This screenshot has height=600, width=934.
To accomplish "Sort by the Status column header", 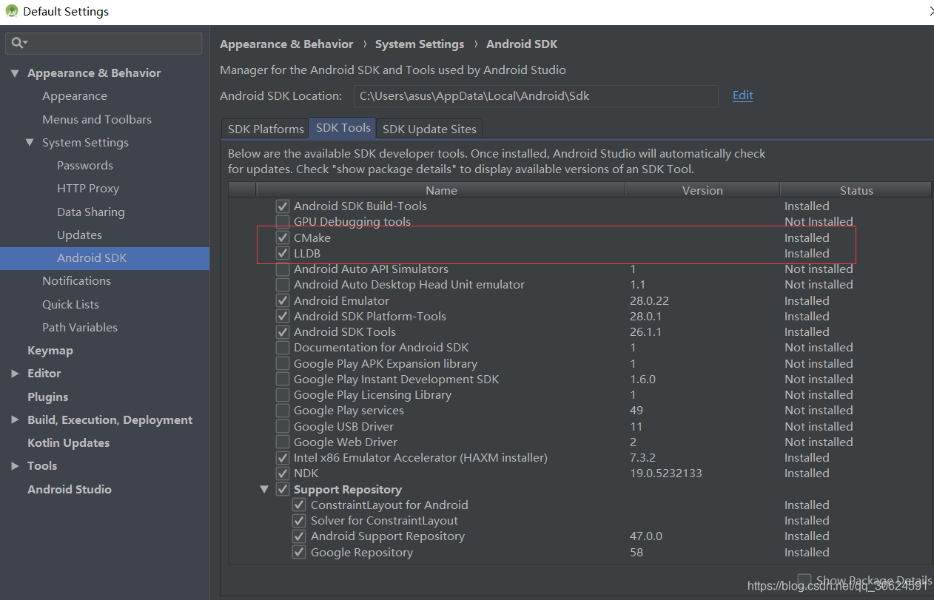I will coord(856,190).
